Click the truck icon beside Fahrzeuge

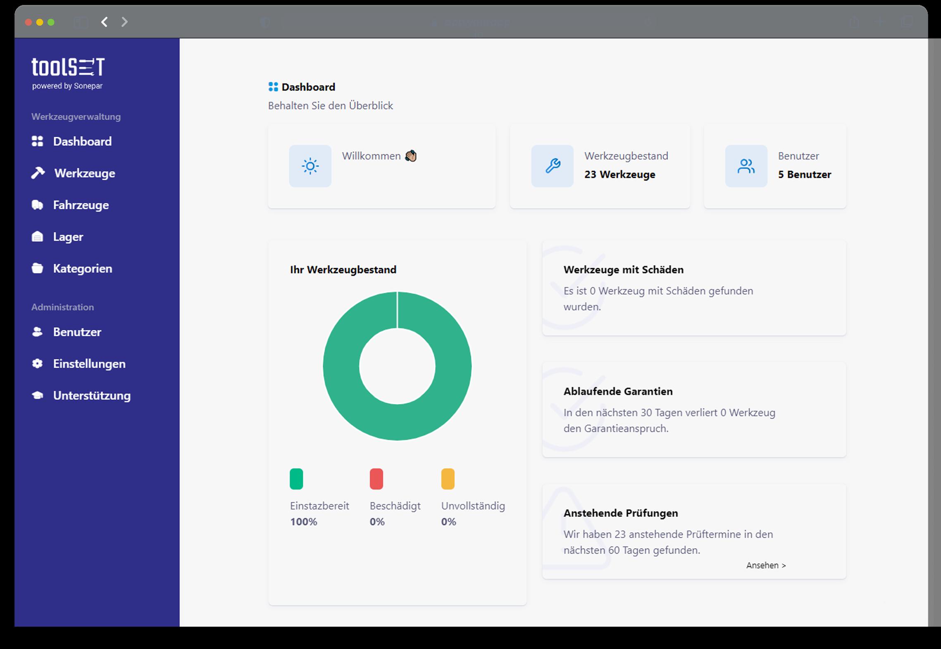[37, 205]
